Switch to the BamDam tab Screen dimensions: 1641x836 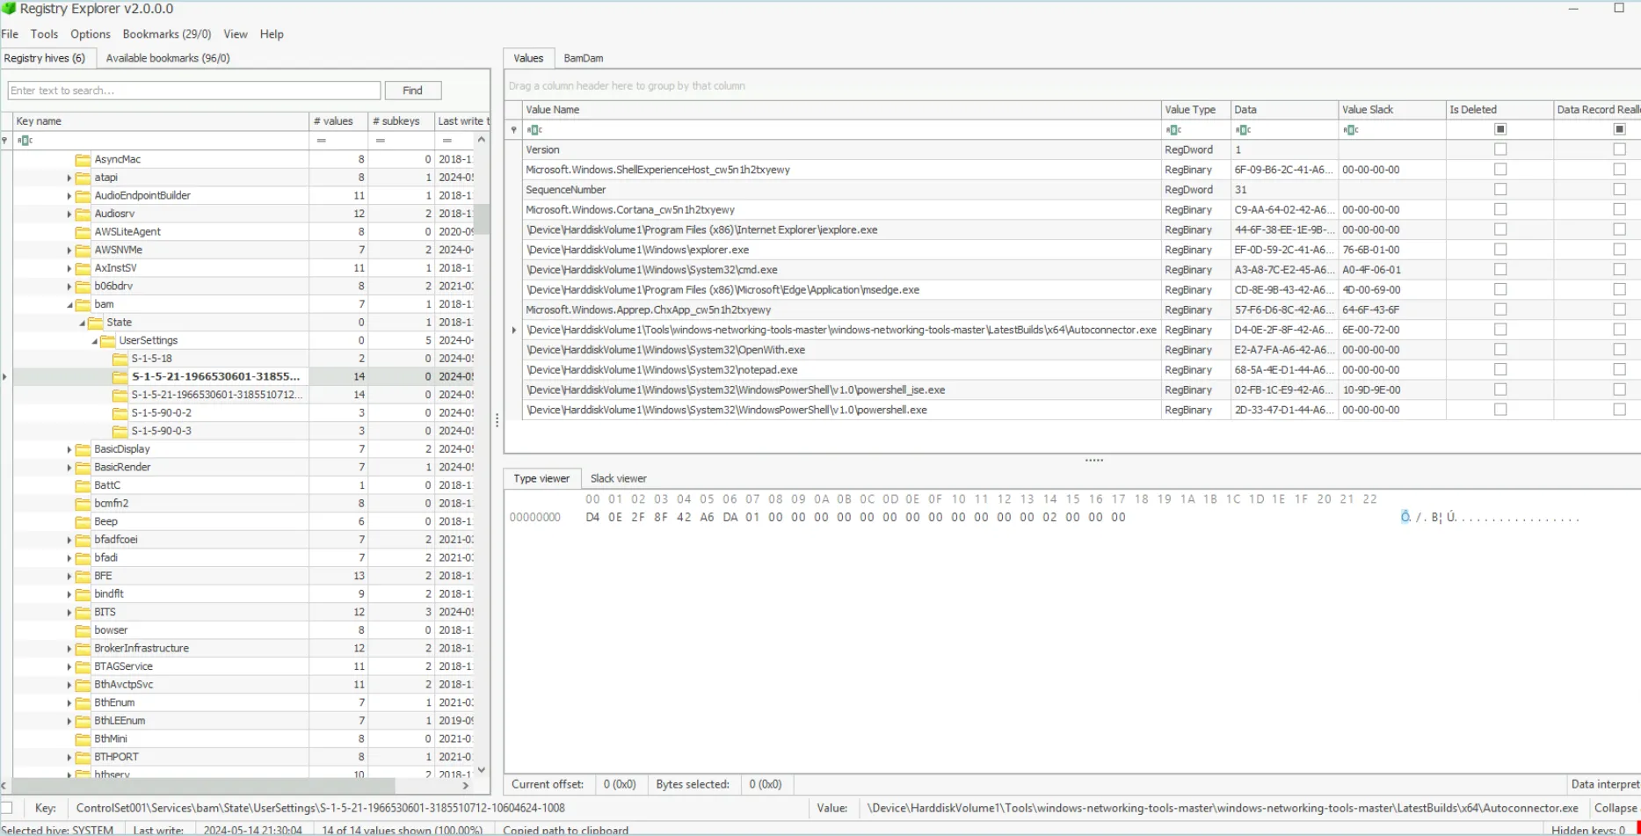click(x=584, y=58)
